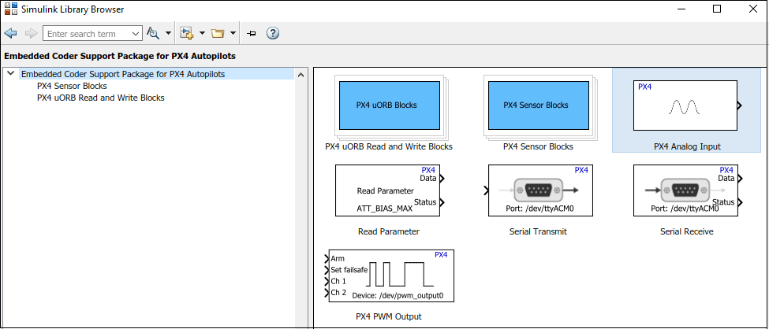769x329 pixels.
Task: Click the open folder toolbar icon
Action: pyautogui.click(x=217, y=33)
